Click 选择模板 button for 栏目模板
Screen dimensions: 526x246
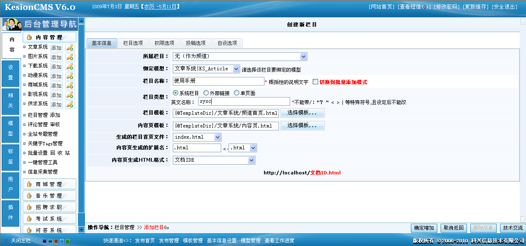(302, 113)
